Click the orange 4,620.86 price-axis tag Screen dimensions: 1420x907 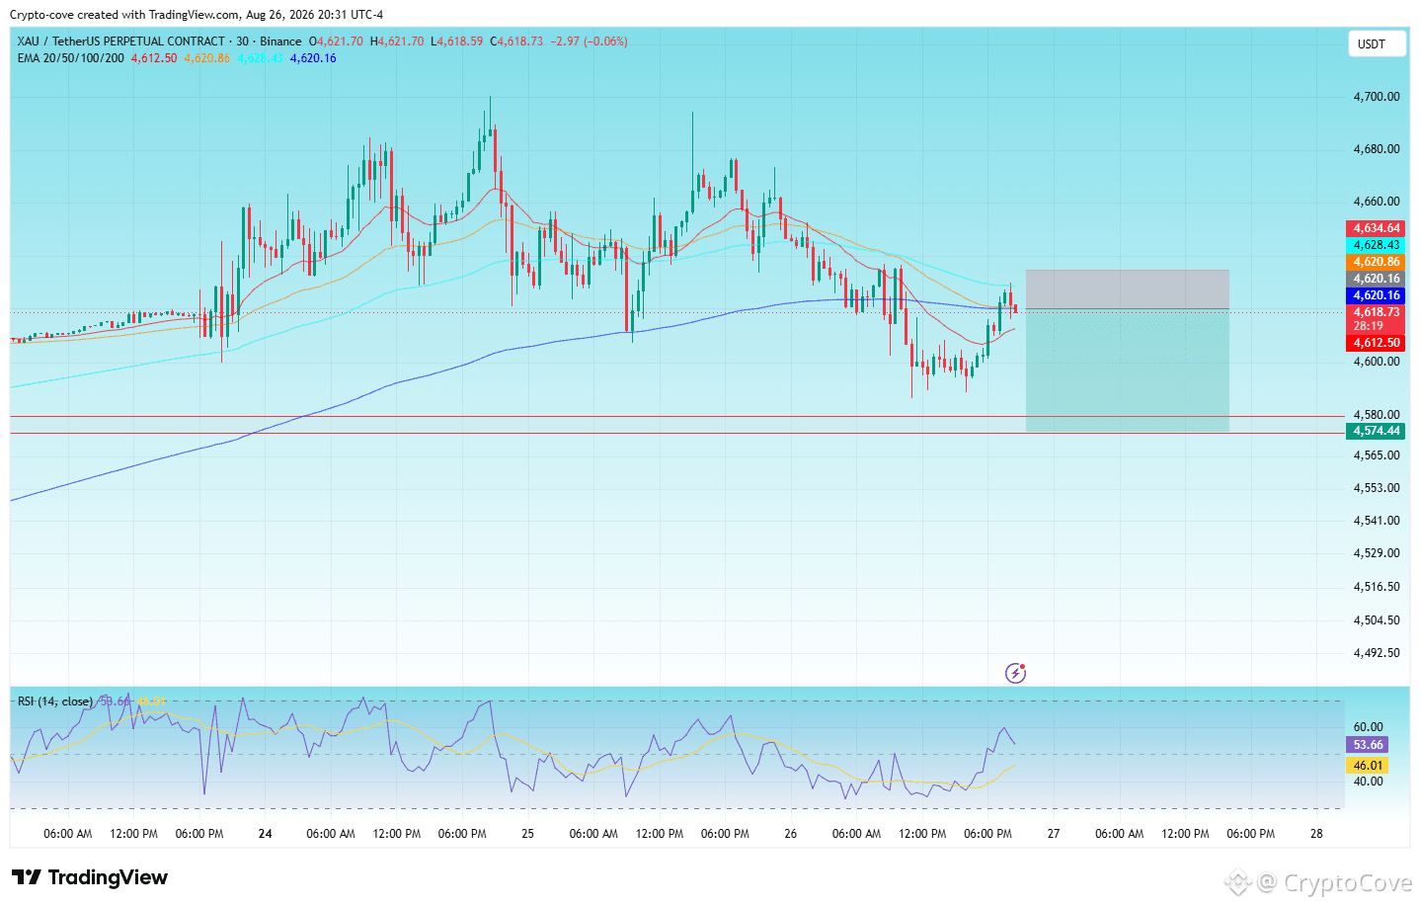[1377, 262]
